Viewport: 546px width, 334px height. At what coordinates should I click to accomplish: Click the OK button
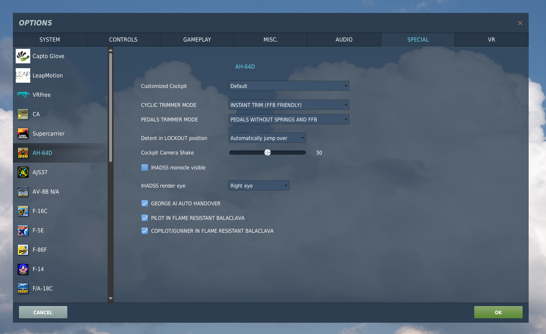(498, 312)
